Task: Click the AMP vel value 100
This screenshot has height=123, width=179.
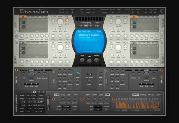Action: click(98, 109)
